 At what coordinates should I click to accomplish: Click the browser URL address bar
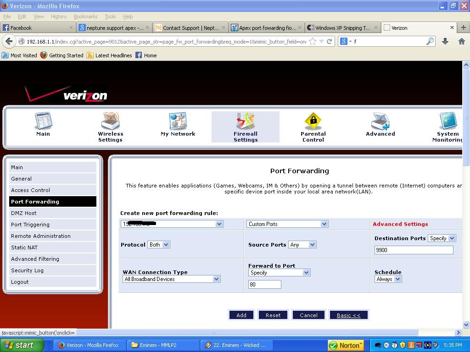pos(166,42)
